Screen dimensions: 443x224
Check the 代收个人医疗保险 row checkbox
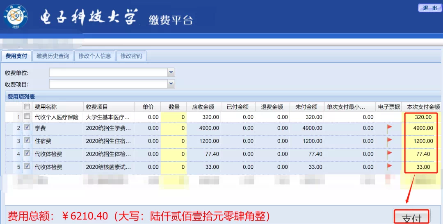pos(27,116)
